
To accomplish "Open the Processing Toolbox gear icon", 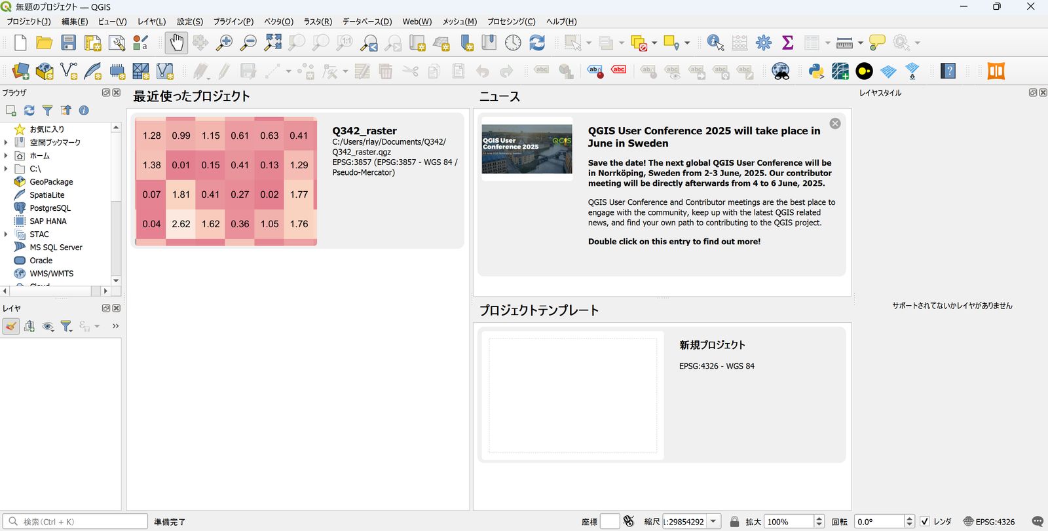I will click(x=764, y=43).
